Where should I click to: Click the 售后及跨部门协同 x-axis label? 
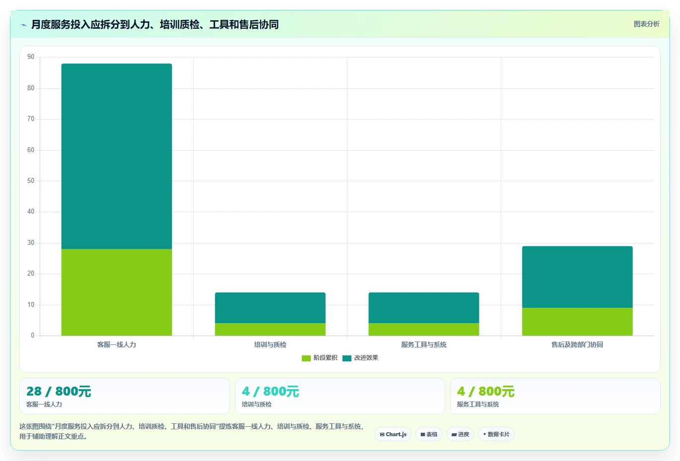point(577,345)
